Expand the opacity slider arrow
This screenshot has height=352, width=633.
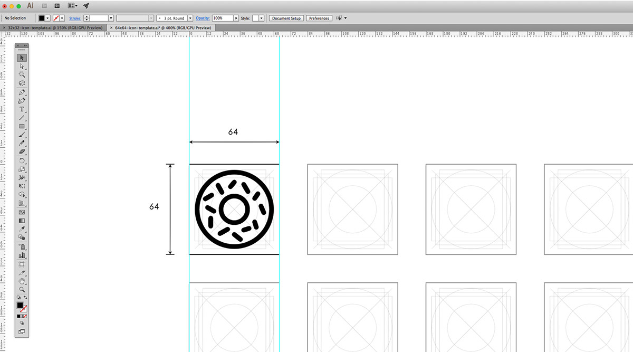[x=236, y=18]
